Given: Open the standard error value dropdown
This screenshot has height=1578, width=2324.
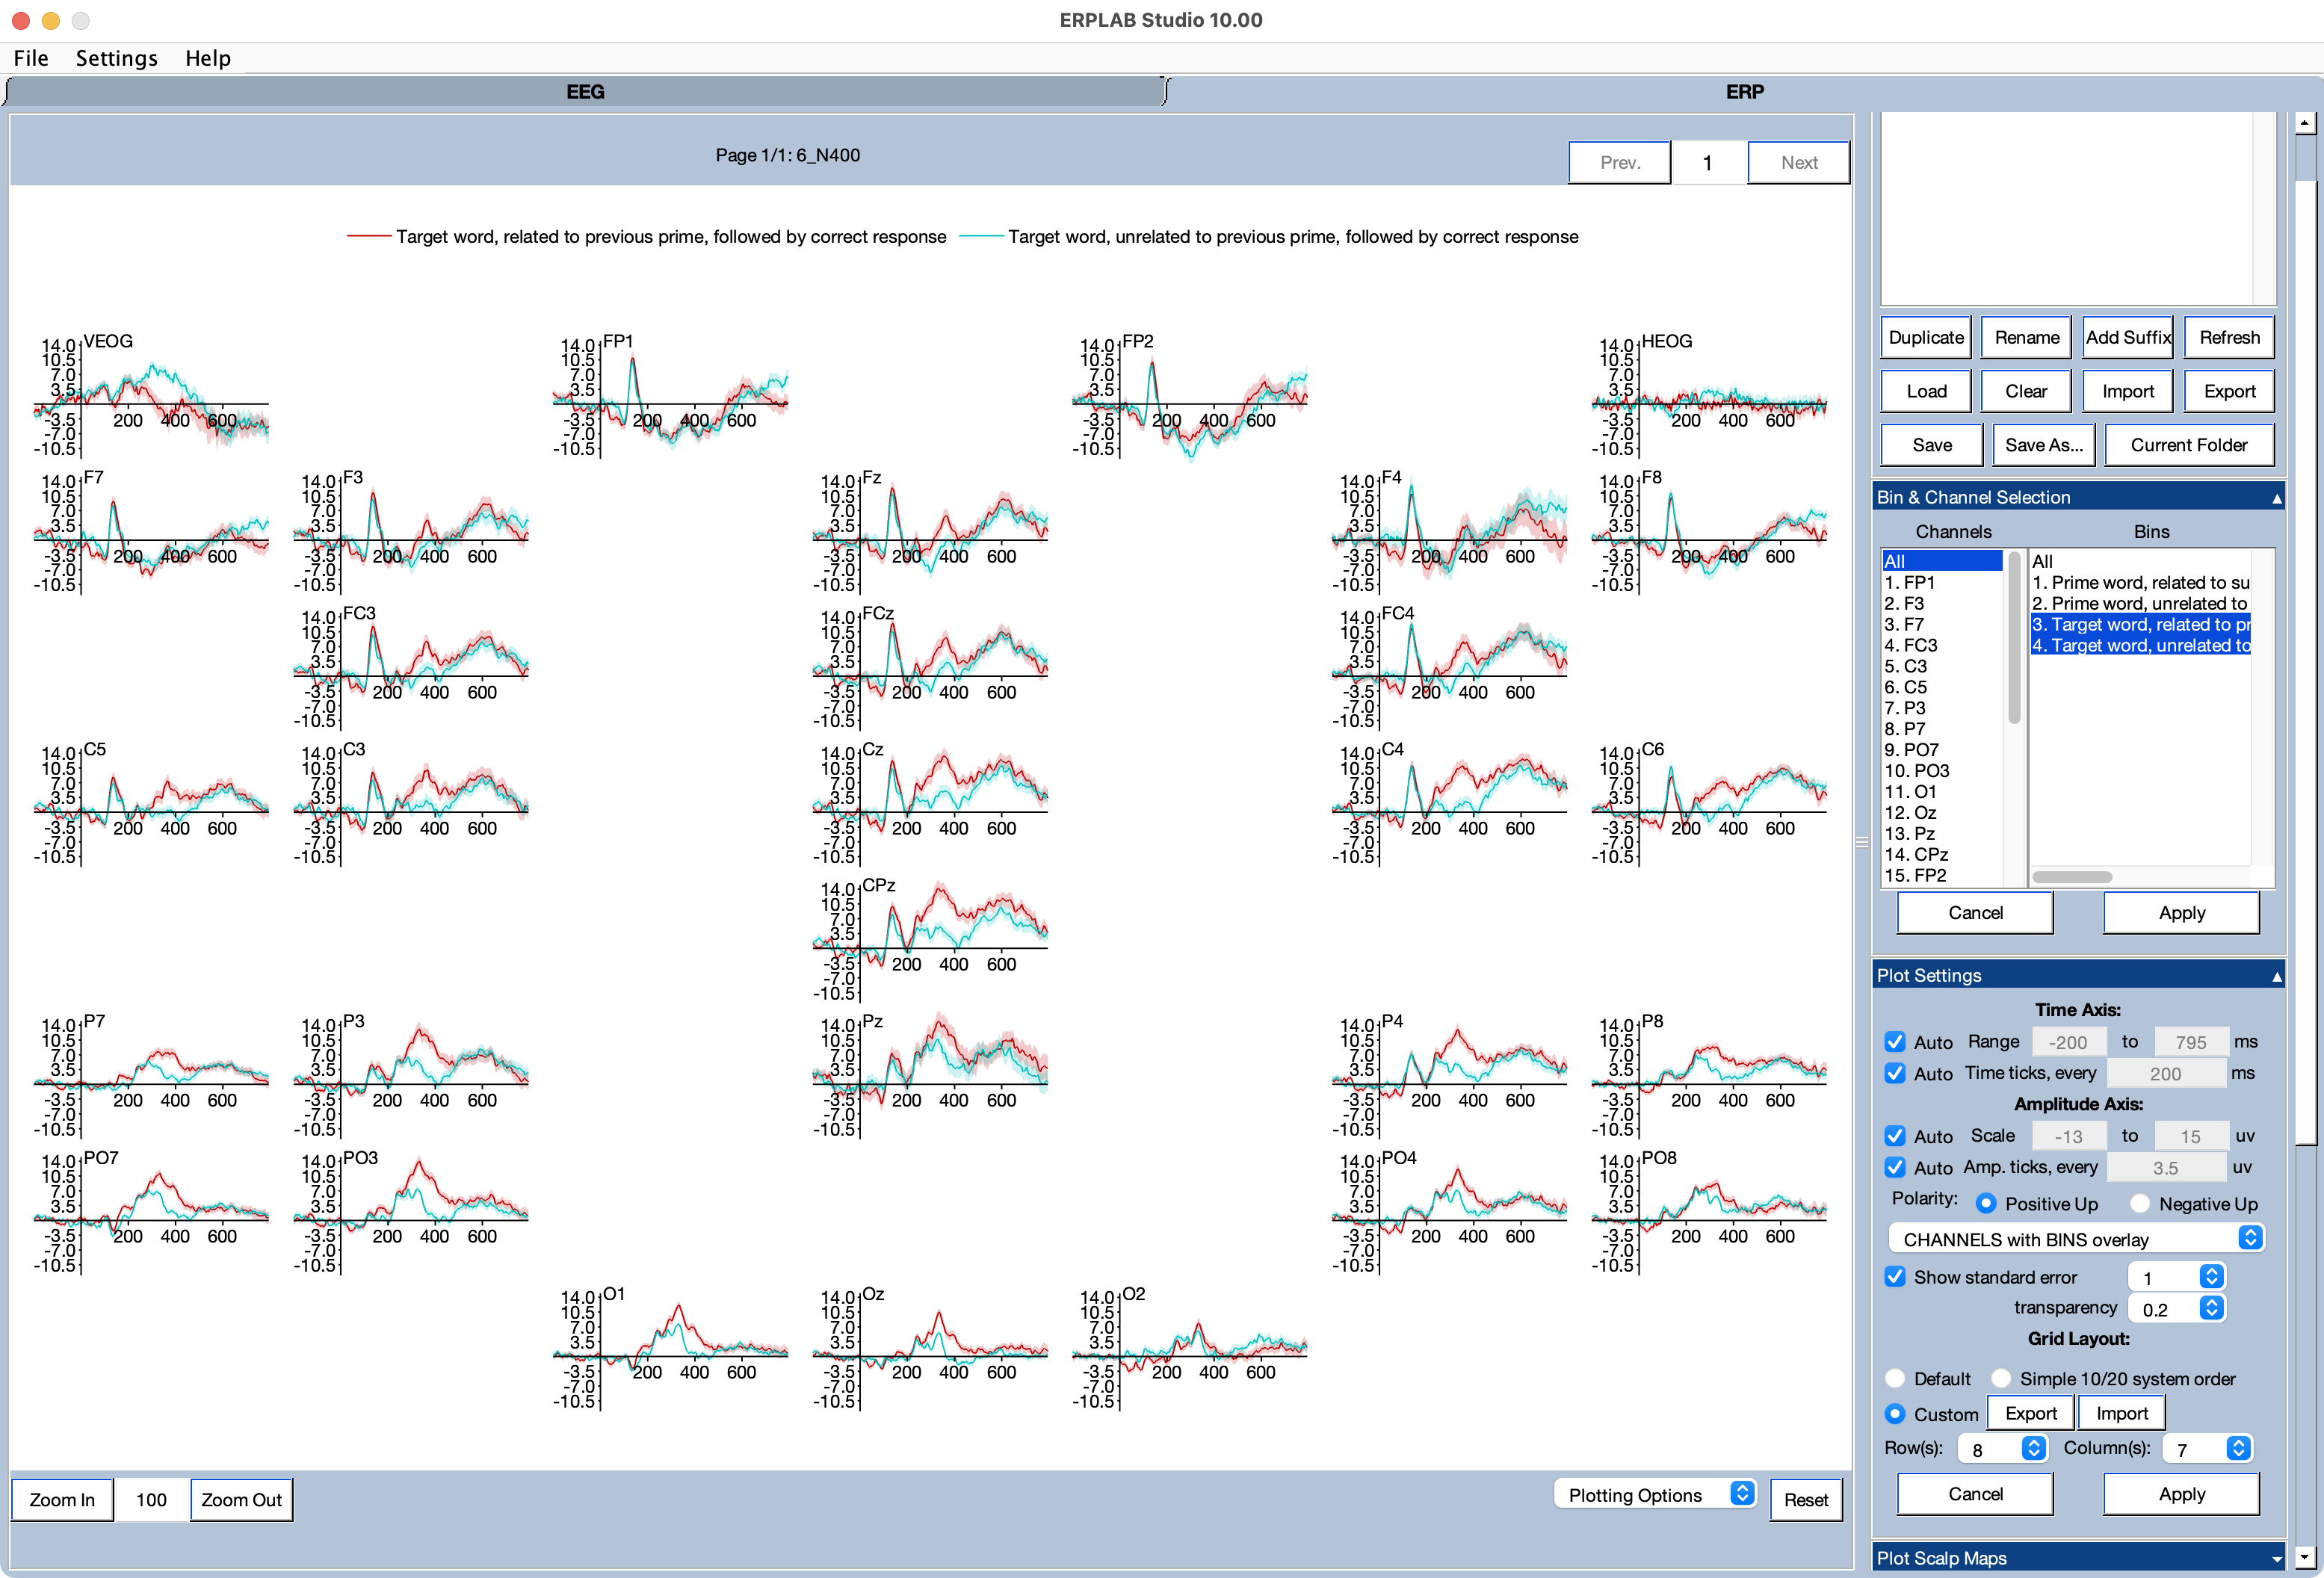Looking at the screenshot, I should 2176,1277.
